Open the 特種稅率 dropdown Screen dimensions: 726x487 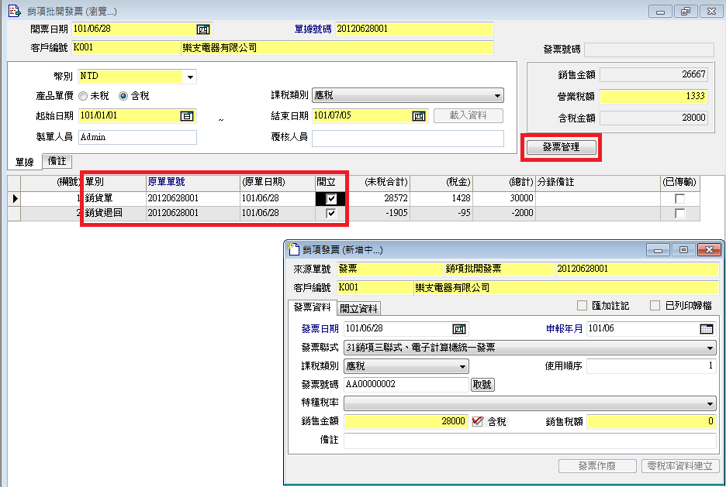(710, 403)
